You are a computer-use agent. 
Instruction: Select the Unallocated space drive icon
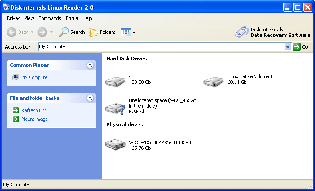coord(115,109)
